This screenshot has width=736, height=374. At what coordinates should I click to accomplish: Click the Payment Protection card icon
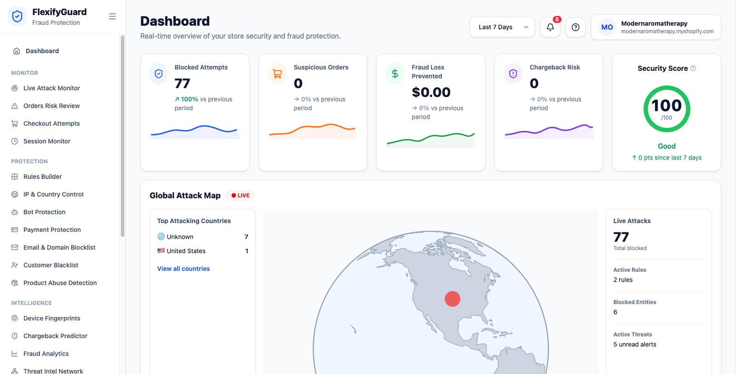(15, 230)
